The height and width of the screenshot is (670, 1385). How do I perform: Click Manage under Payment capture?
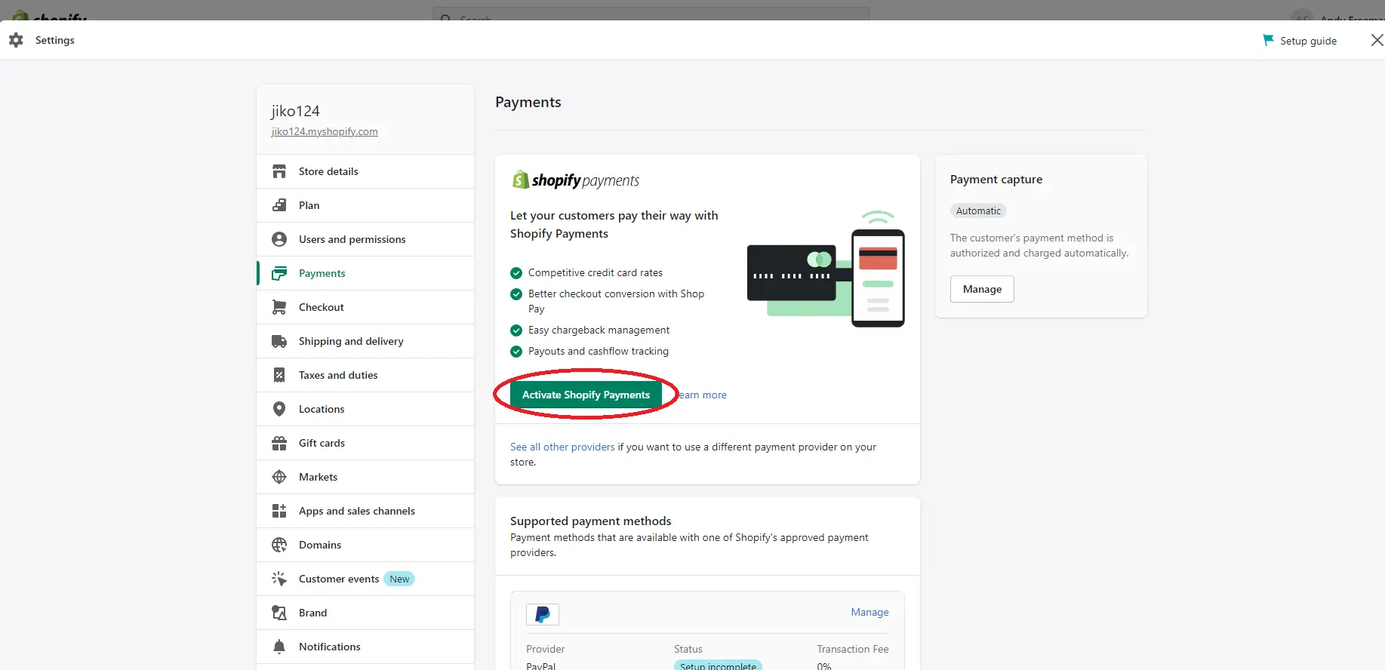click(x=981, y=289)
